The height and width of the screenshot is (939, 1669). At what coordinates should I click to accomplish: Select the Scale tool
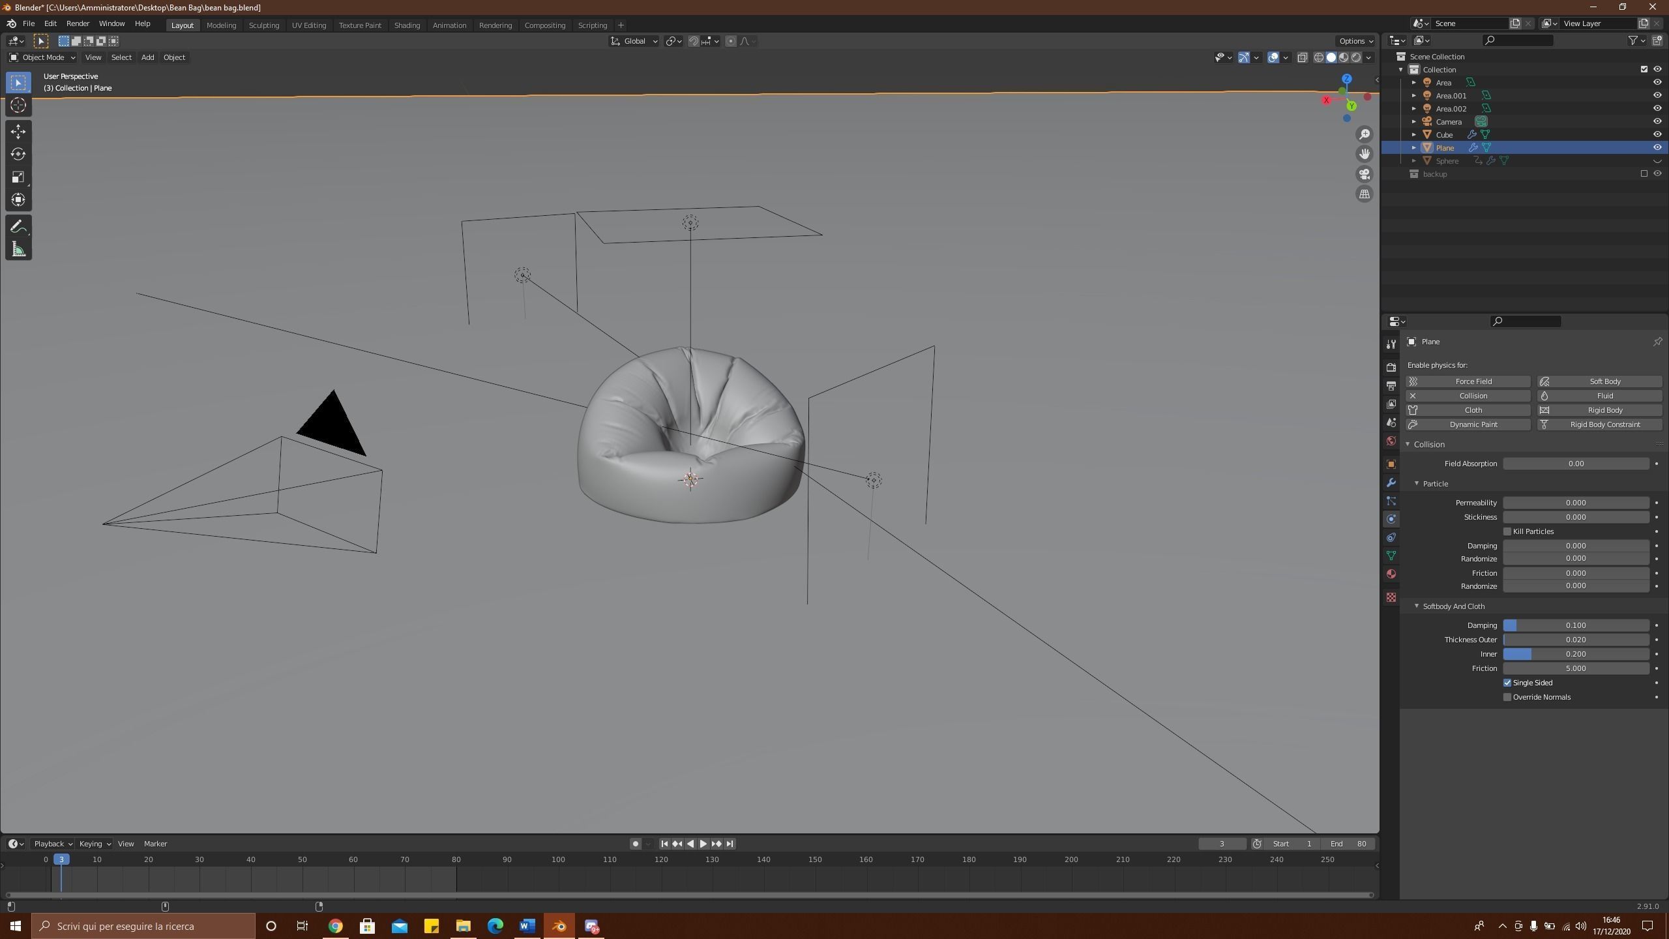[18, 177]
